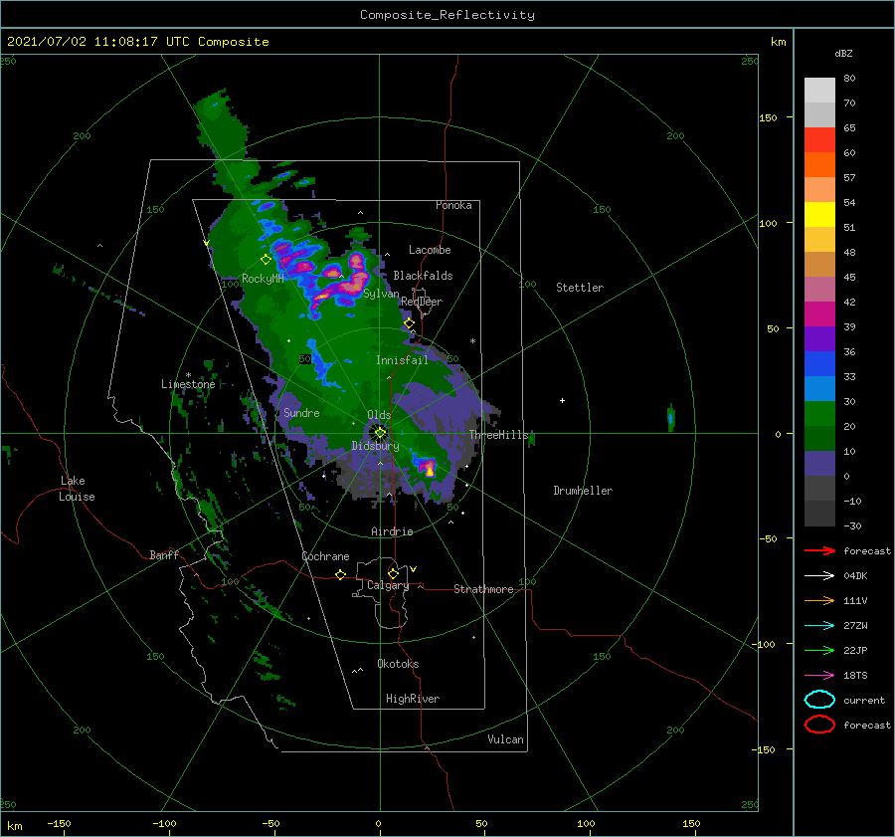Click the Lacombe label
The image size is (895, 837).
(430, 250)
